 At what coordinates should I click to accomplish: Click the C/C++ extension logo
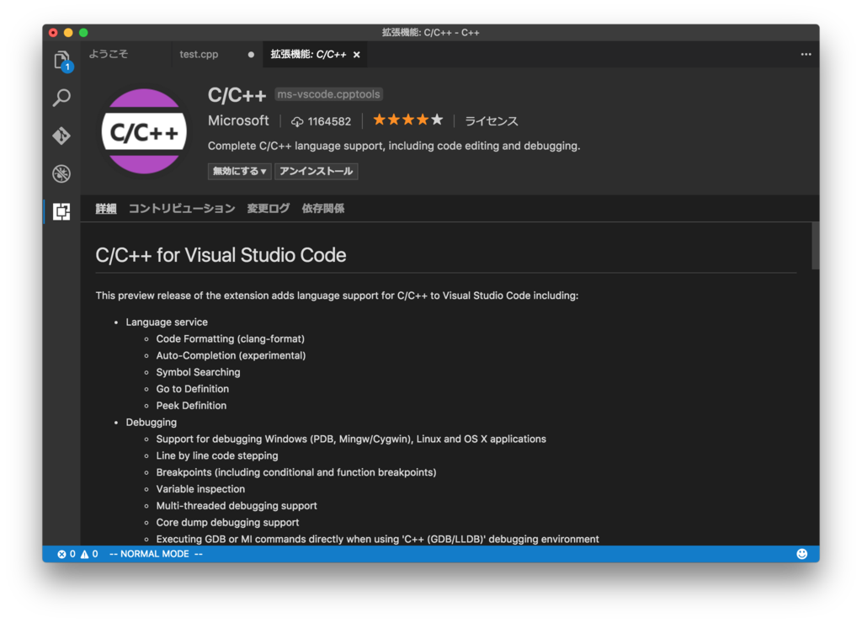144,131
